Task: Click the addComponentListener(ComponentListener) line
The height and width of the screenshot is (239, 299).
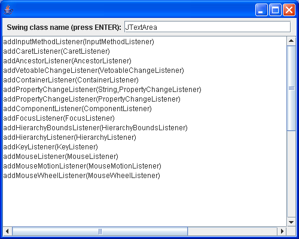Action: pos(78,109)
